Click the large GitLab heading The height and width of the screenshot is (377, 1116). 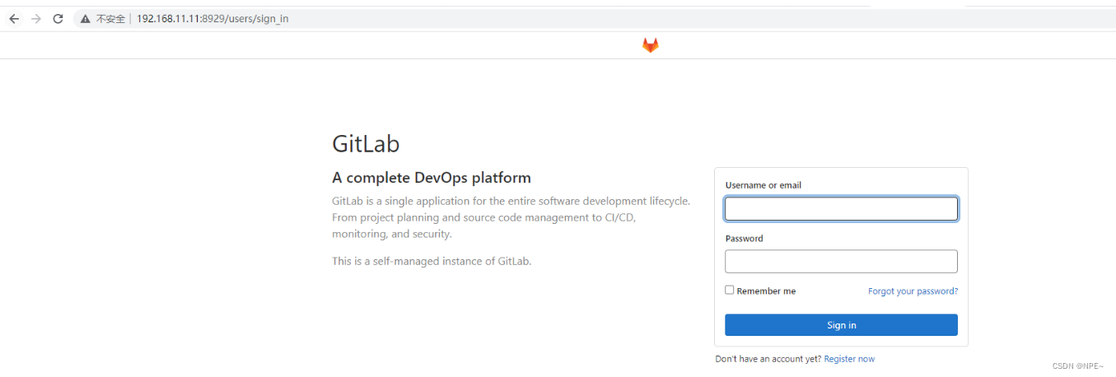366,144
